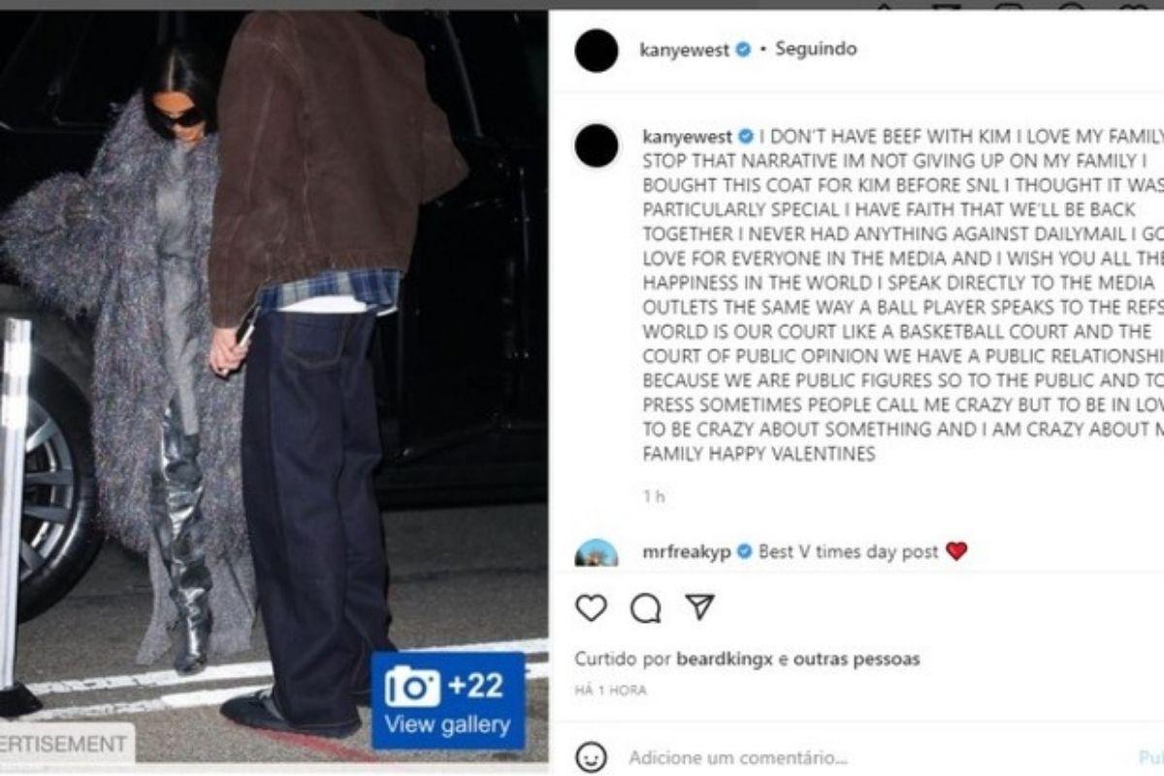Open the kanyewest username in header
The height and width of the screenshot is (776, 1164).
coord(685,49)
